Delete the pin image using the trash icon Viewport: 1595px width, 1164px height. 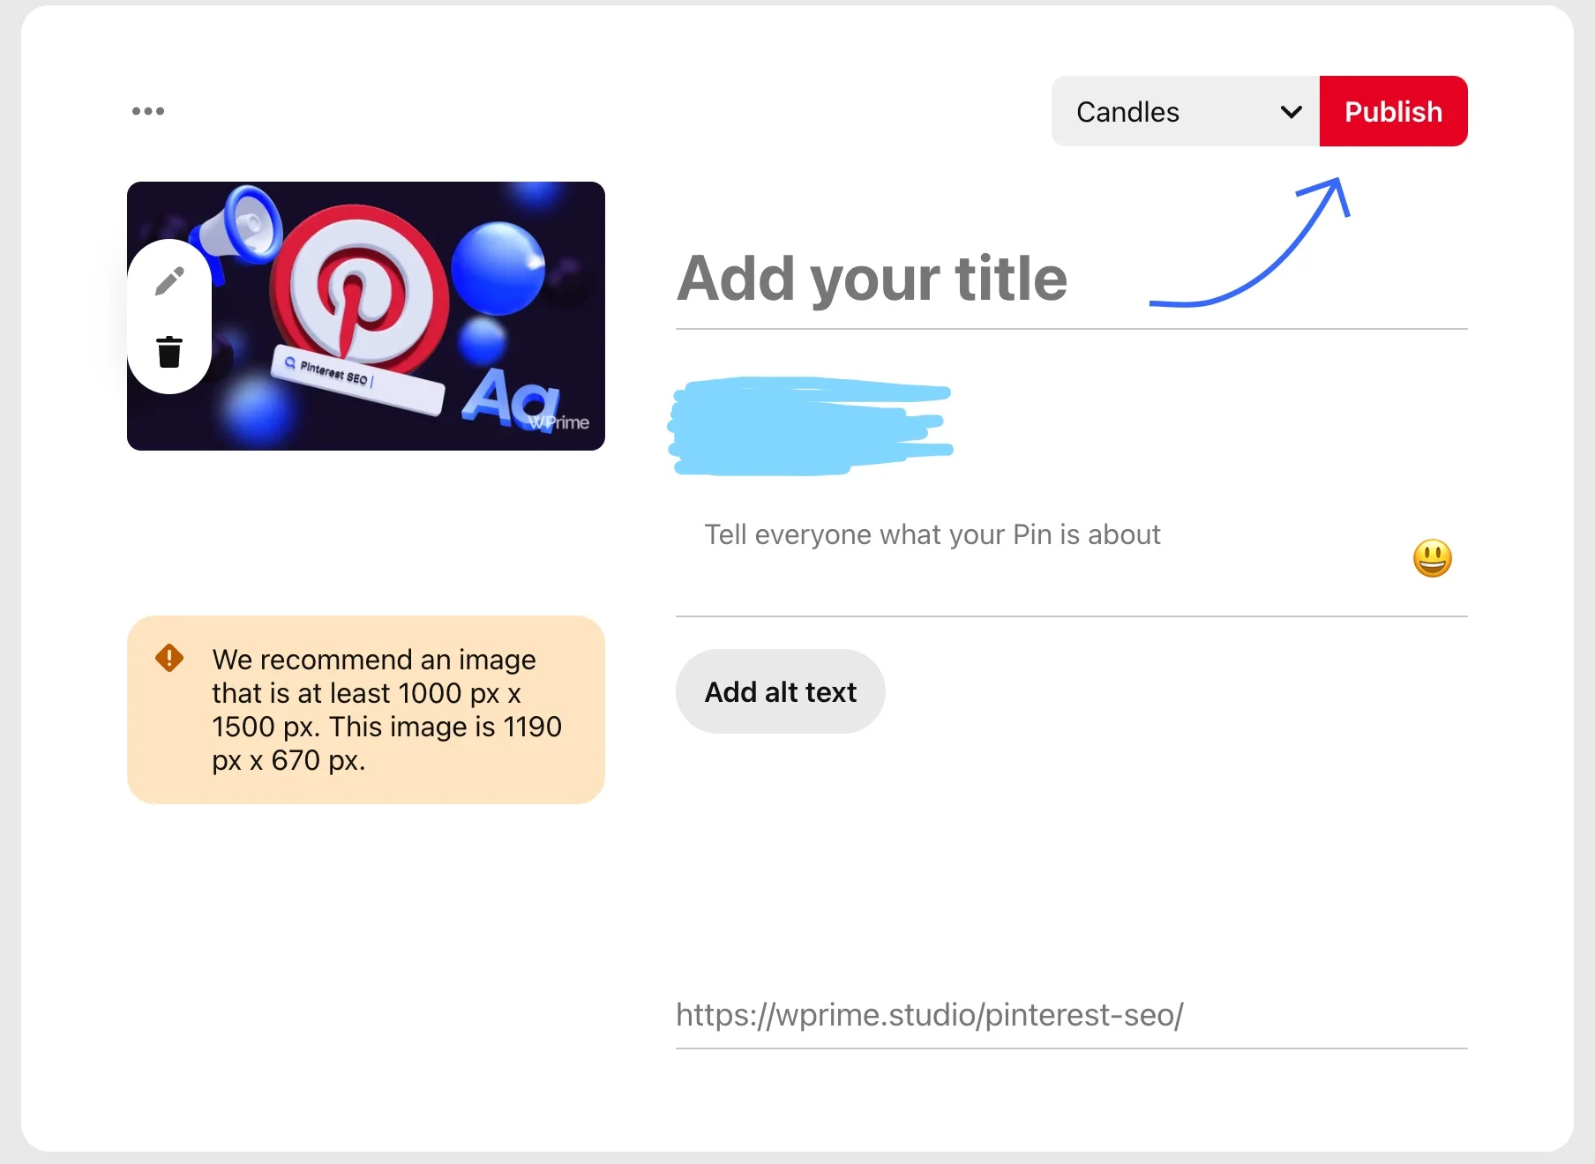click(168, 351)
